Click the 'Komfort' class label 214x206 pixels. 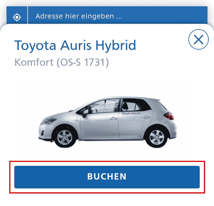[34, 62]
